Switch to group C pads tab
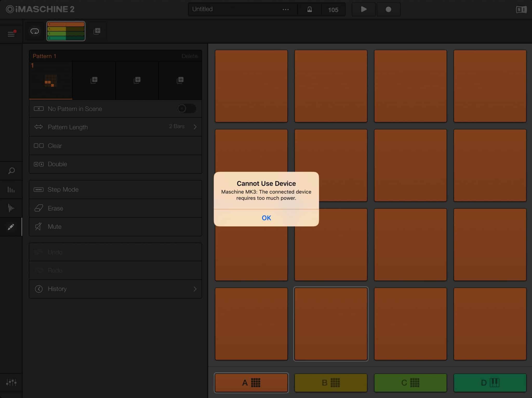The width and height of the screenshot is (532, 398). [x=410, y=383]
